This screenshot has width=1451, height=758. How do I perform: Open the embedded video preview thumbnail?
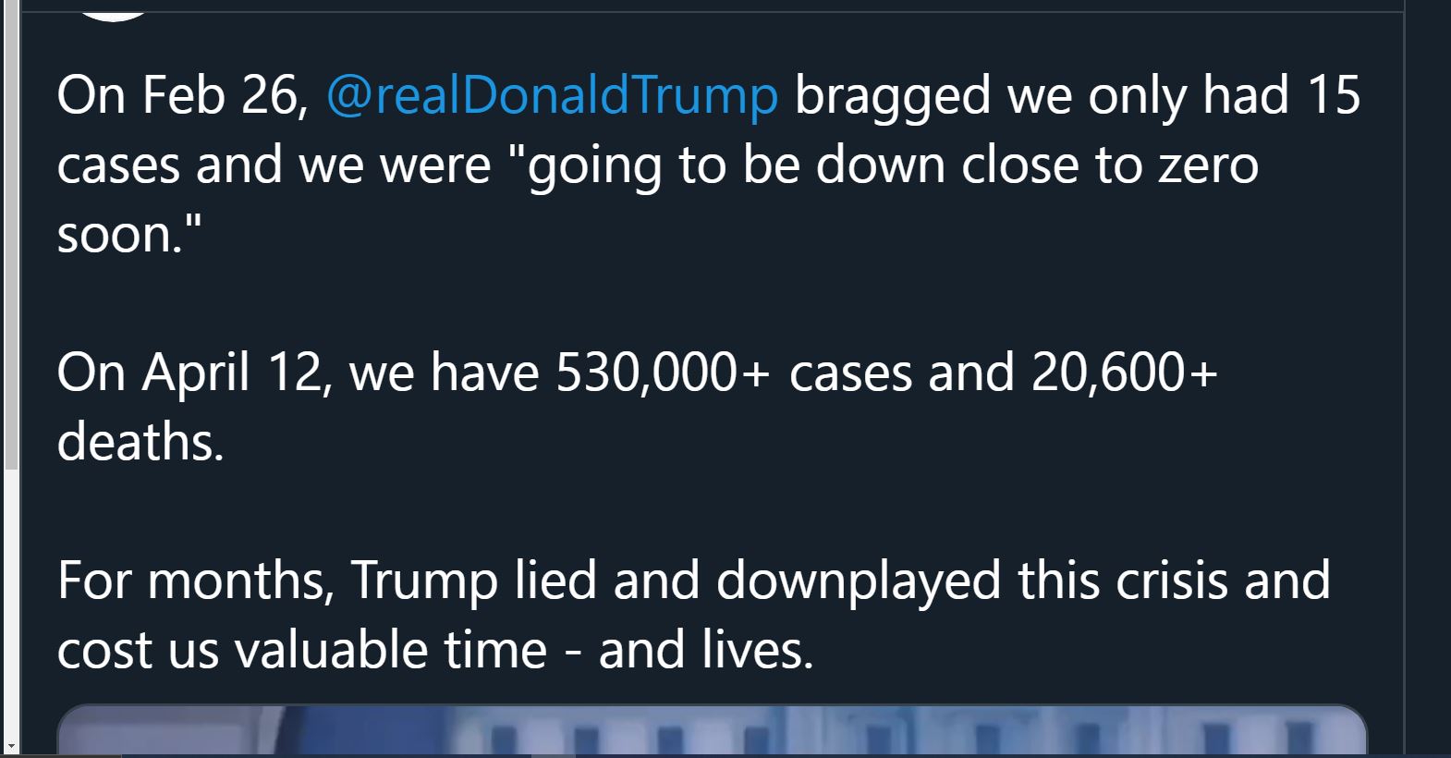tap(712, 731)
